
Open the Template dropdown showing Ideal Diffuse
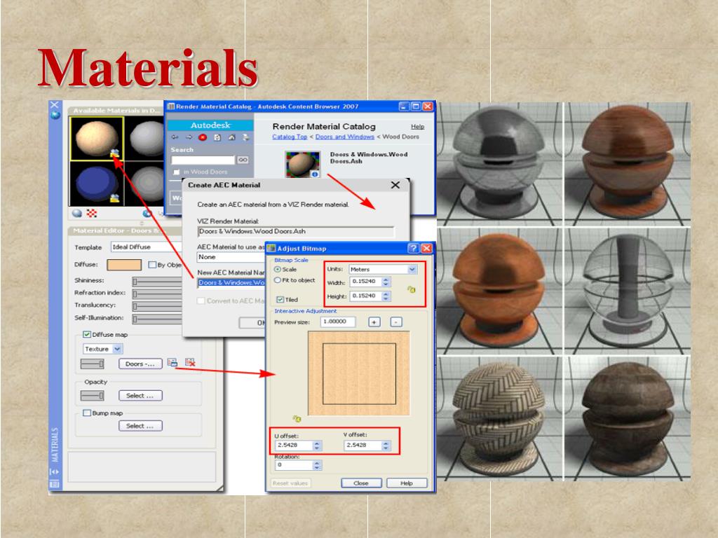[146, 247]
